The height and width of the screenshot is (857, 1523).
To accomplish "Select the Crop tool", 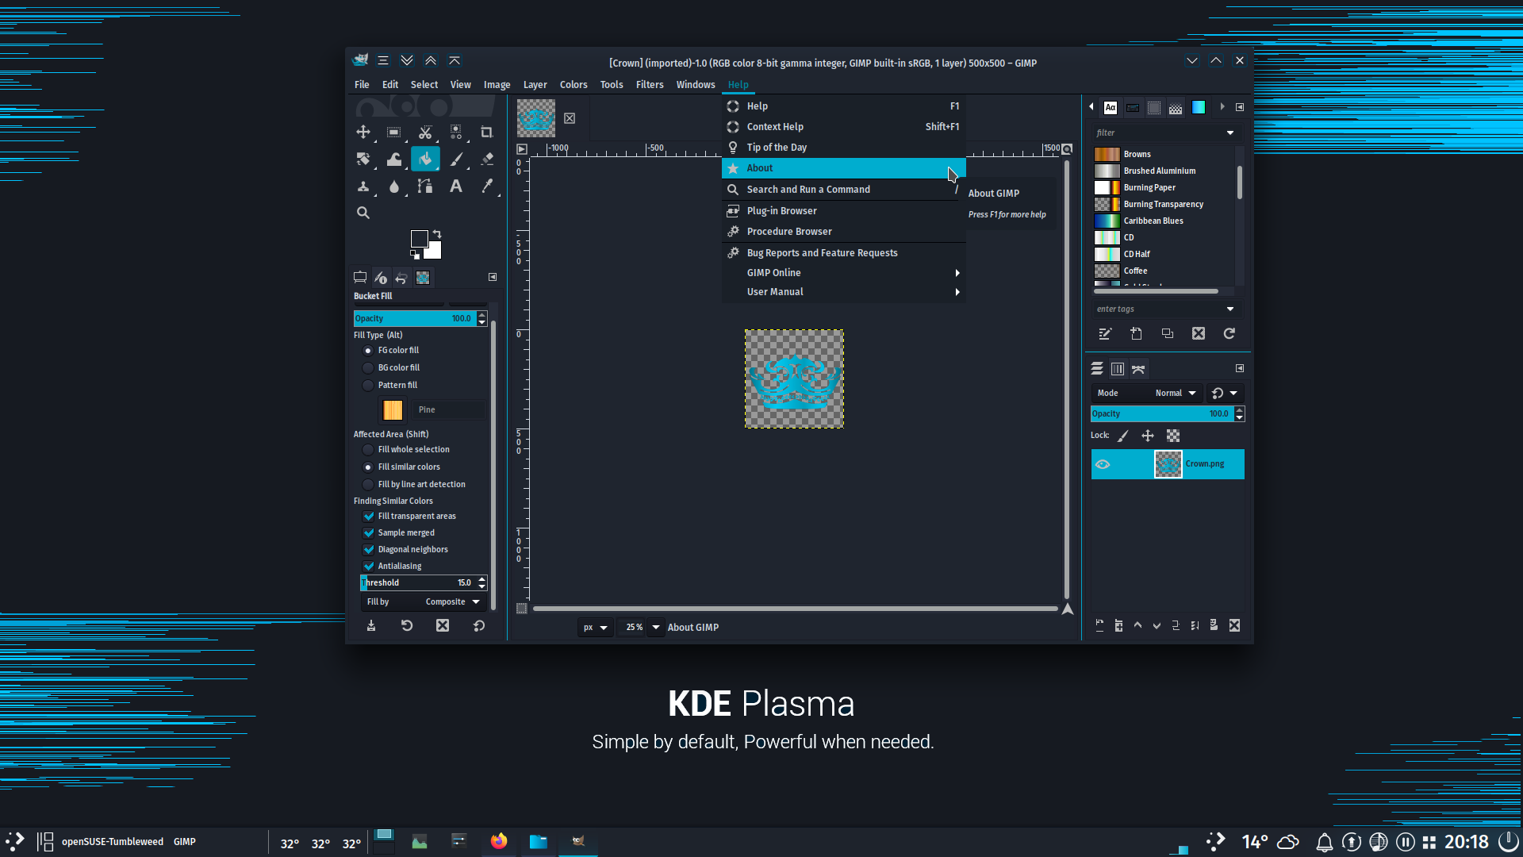I will click(487, 132).
